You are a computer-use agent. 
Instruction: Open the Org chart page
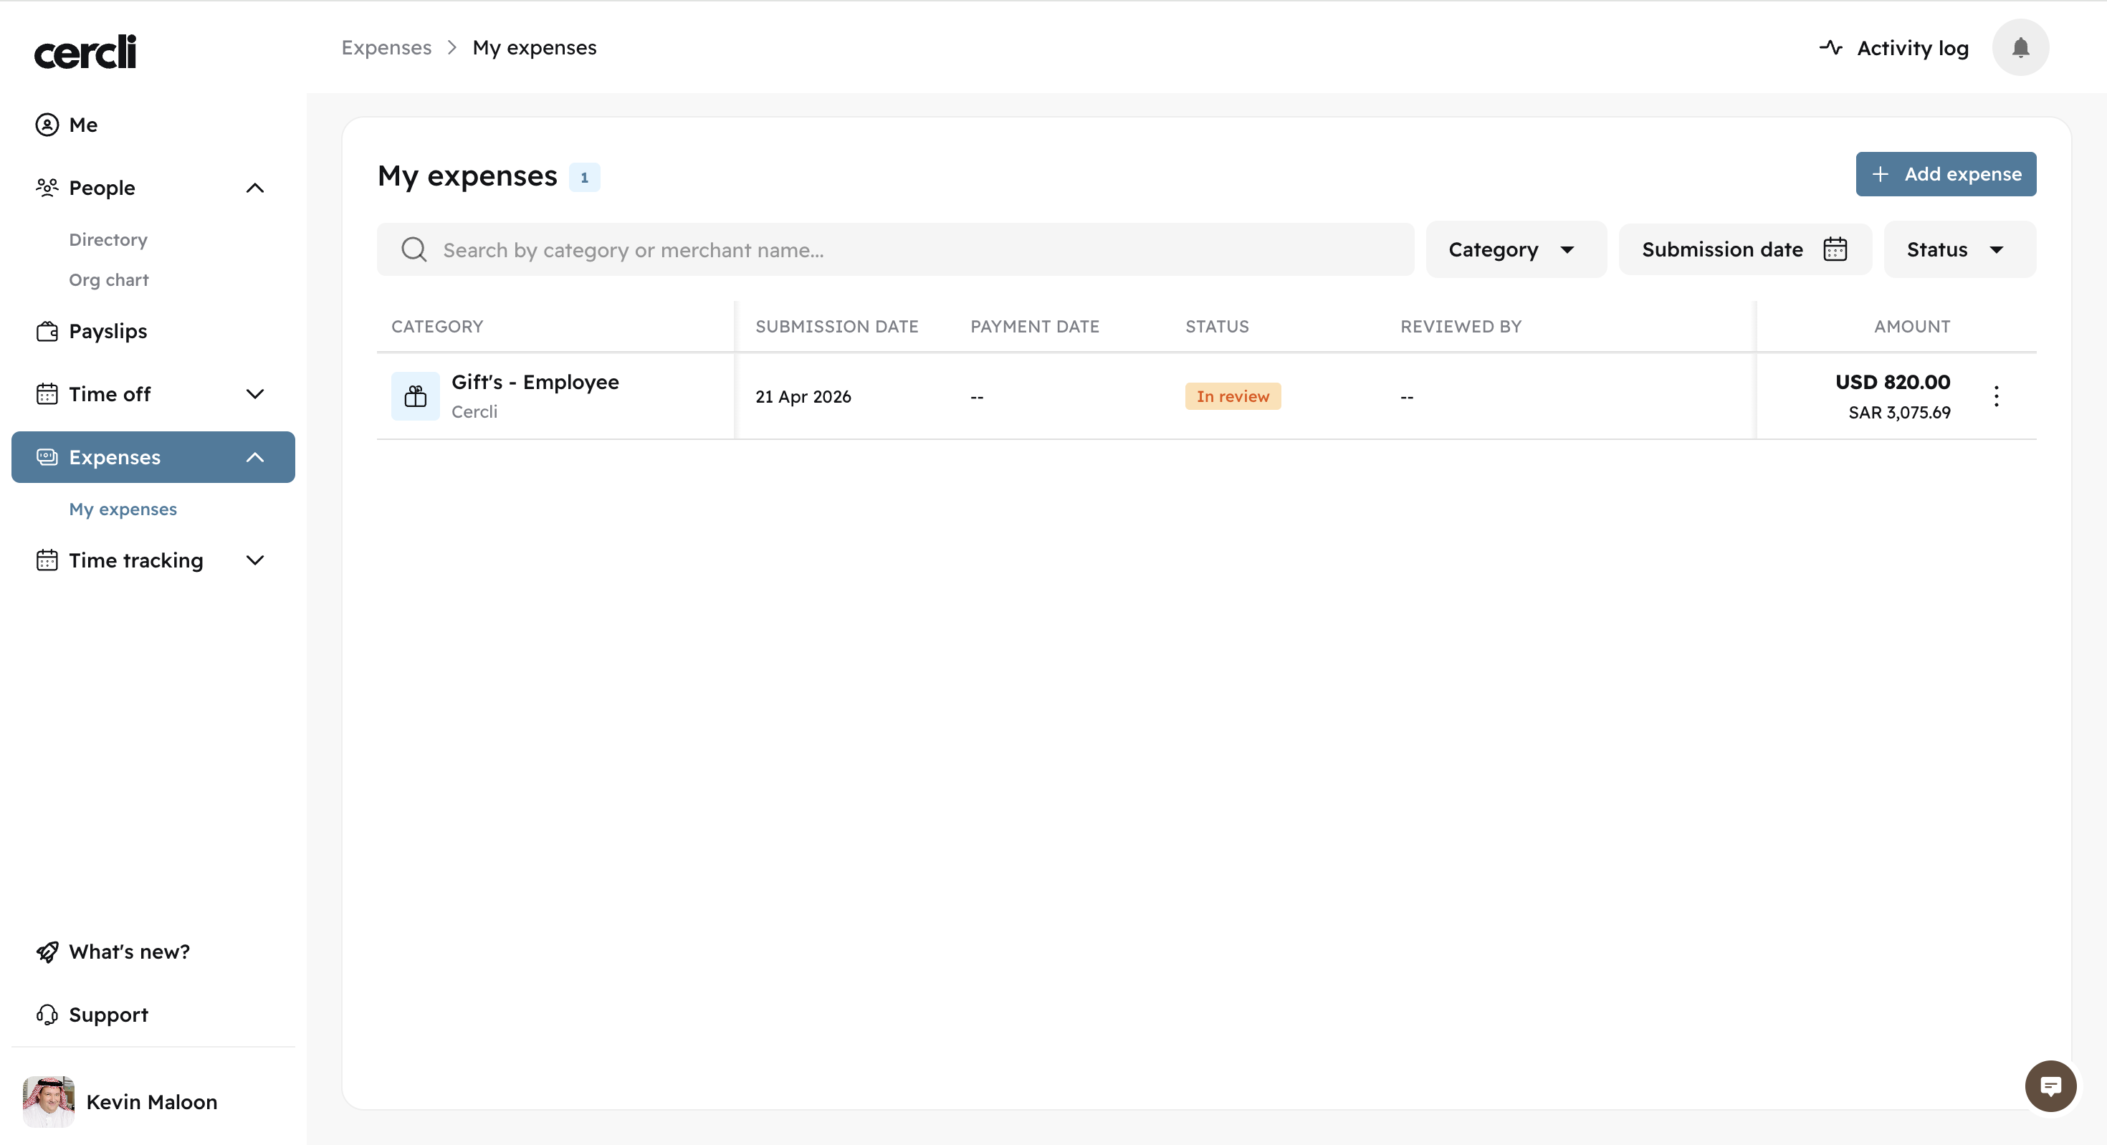pos(109,279)
